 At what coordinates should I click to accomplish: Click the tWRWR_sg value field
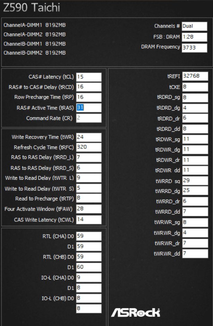[x=195, y=222]
